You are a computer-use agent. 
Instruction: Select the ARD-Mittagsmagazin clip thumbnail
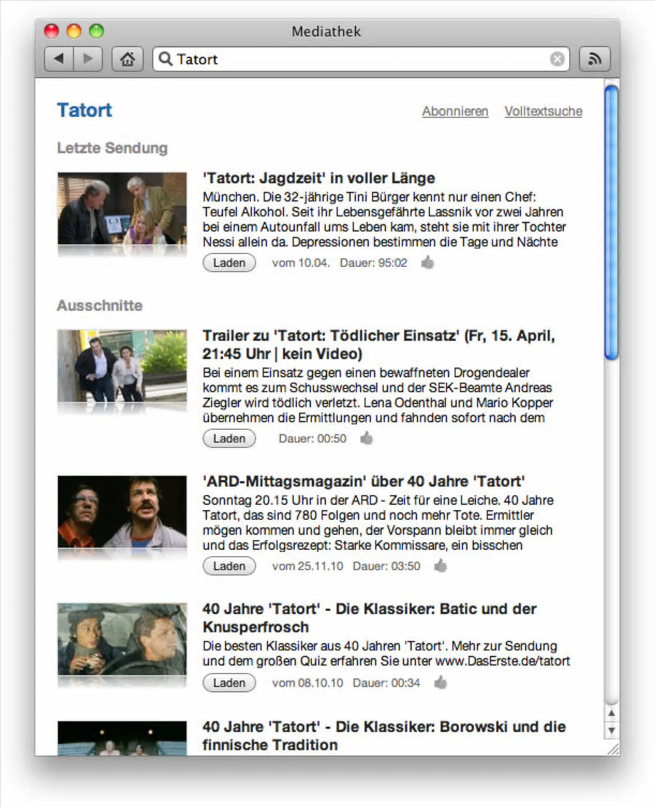(x=122, y=512)
